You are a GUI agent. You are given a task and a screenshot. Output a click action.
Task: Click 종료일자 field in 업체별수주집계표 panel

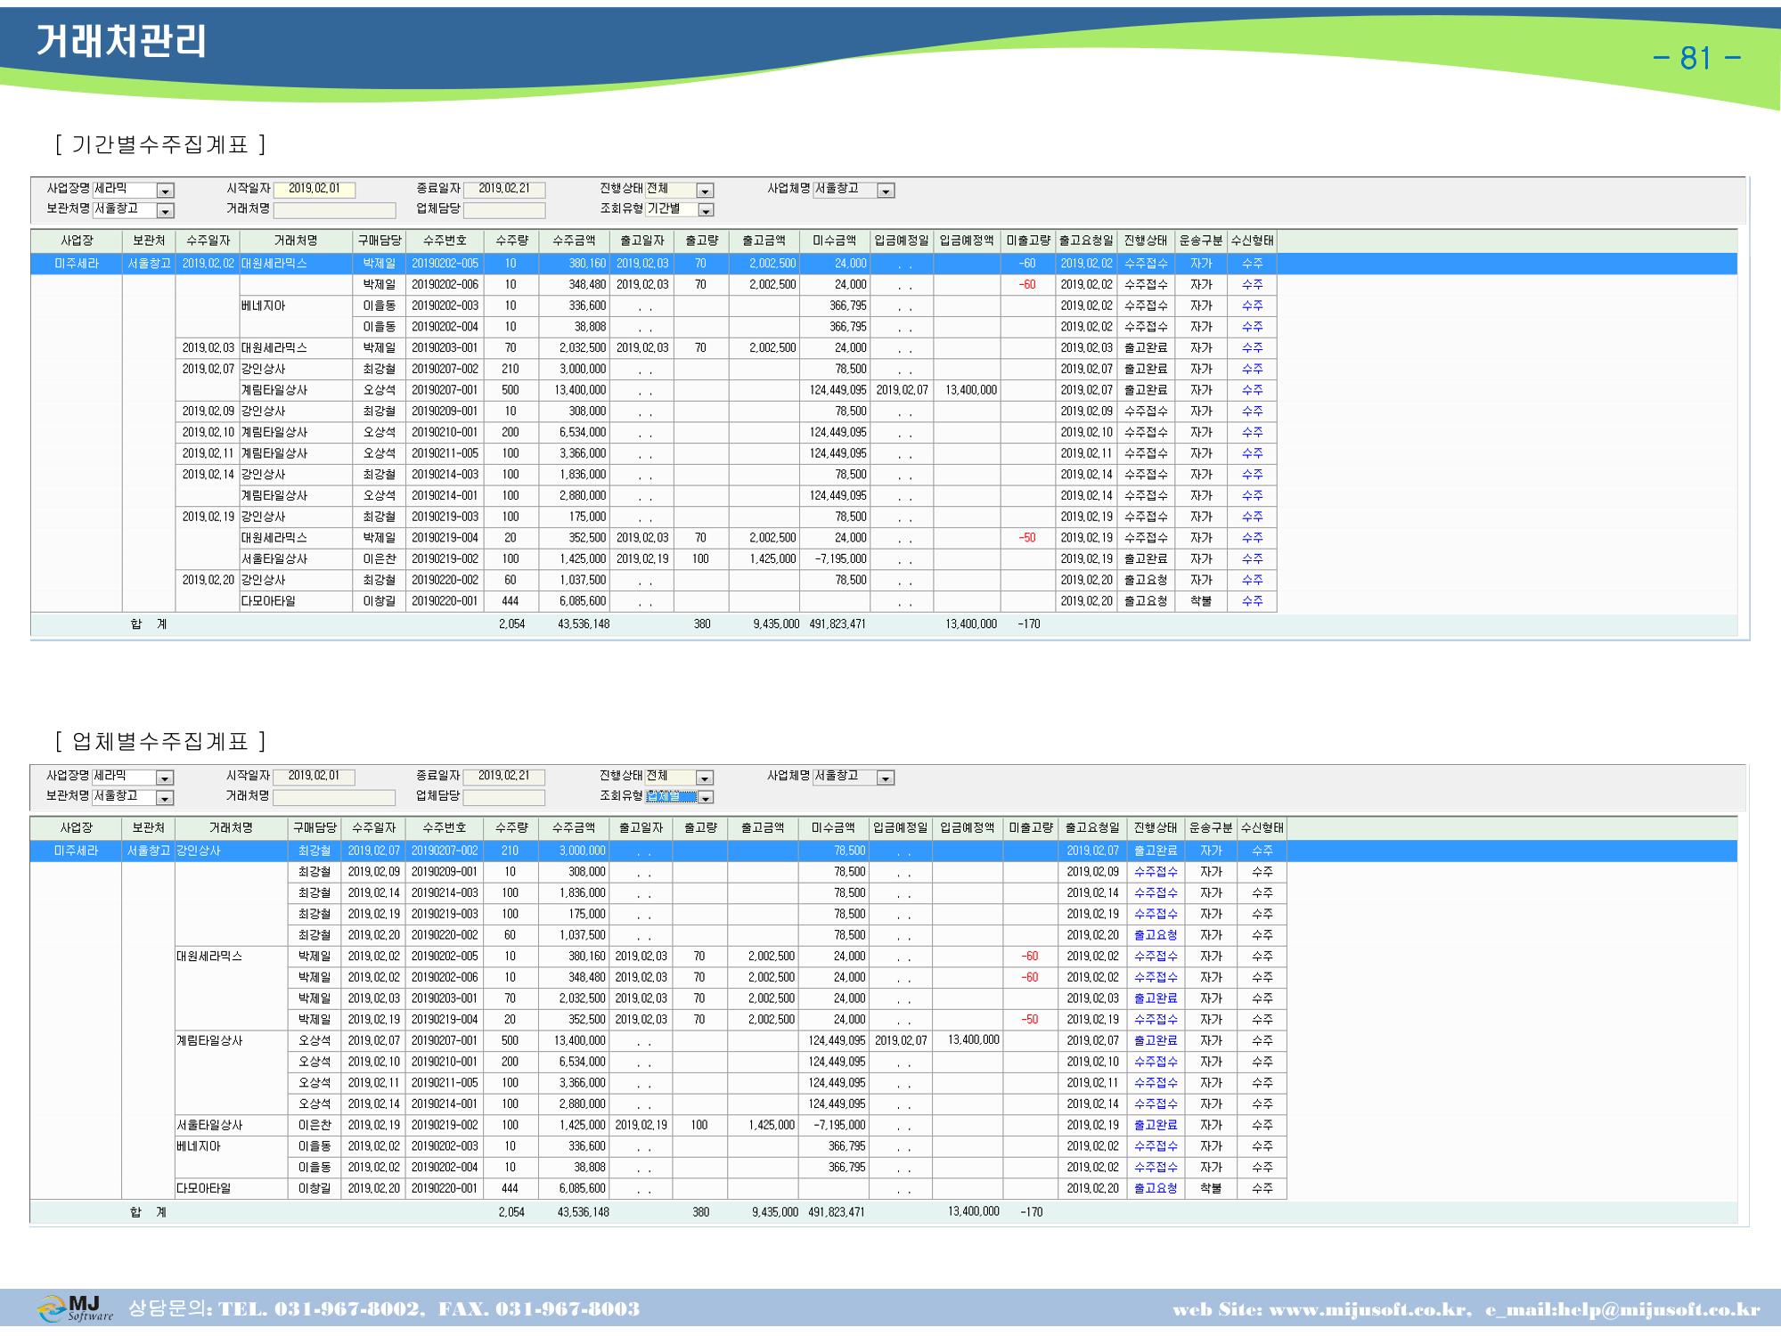pos(503,777)
